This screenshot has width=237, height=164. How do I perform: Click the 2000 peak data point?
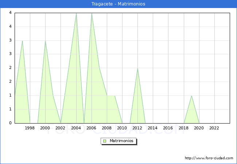pyautogui.click(x=45, y=41)
